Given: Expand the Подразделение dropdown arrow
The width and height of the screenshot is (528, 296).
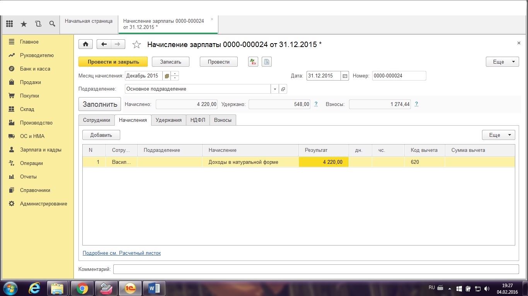Looking at the screenshot, I should [275, 89].
